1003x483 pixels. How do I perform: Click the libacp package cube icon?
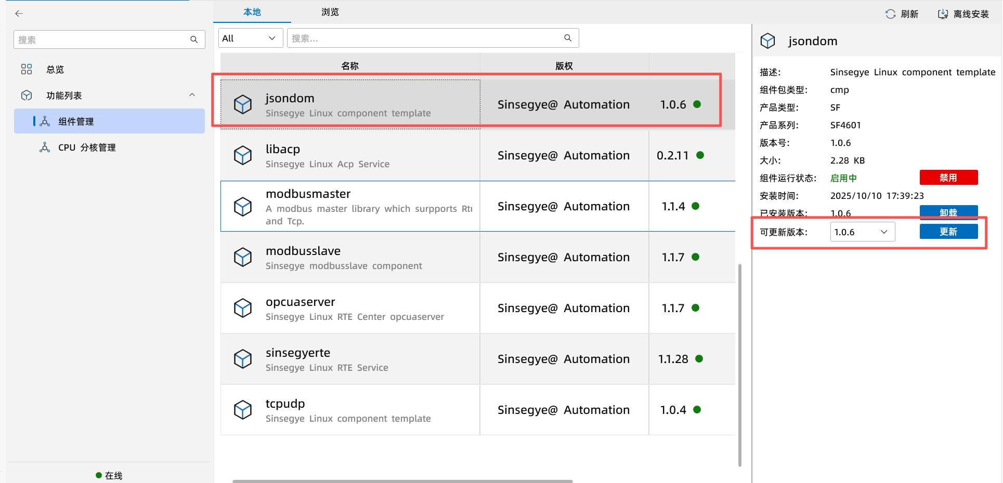[243, 155]
